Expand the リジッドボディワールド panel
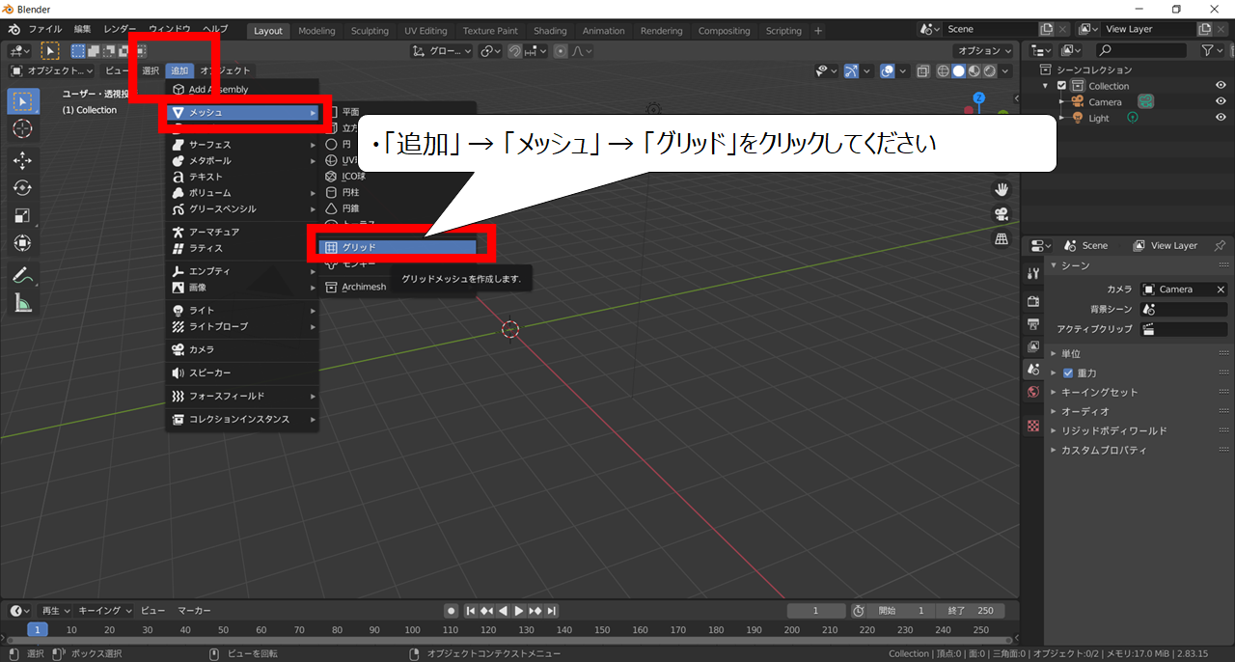This screenshot has height=662, width=1235. pyautogui.click(x=1113, y=430)
